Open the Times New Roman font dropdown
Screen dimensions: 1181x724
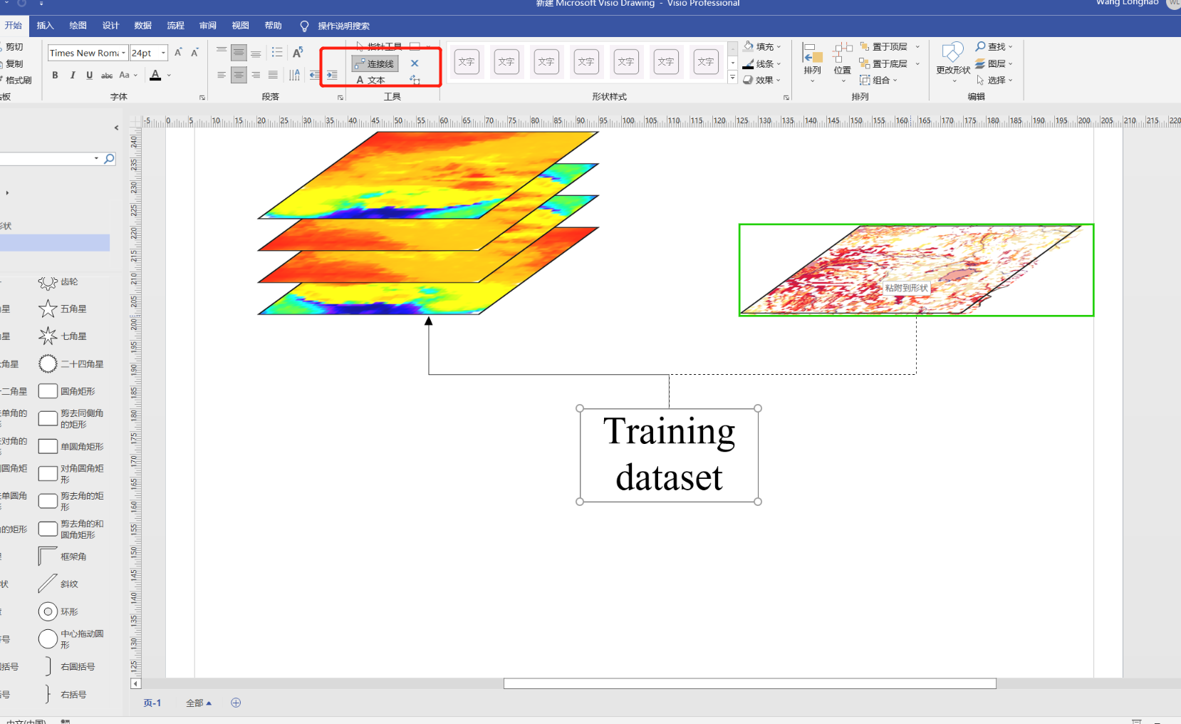tap(123, 53)
